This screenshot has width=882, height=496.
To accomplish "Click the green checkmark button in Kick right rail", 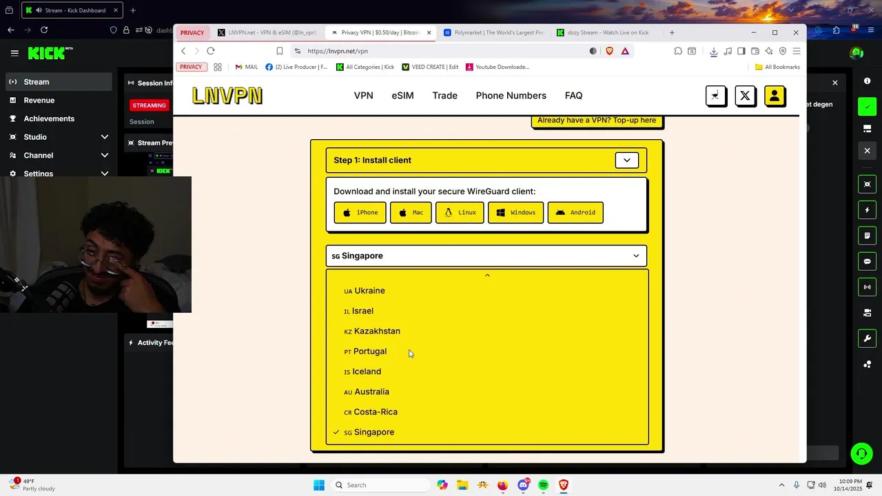I will pos(867,106).
